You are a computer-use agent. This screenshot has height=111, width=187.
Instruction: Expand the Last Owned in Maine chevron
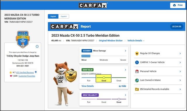[180, 80]
